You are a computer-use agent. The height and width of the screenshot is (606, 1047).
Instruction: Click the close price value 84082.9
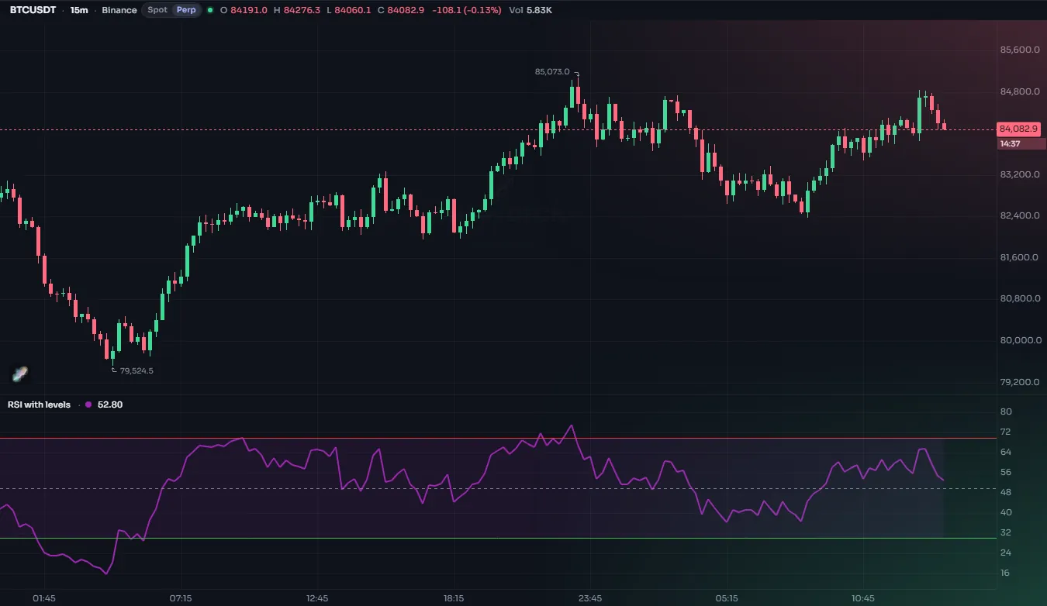point(406,10)
